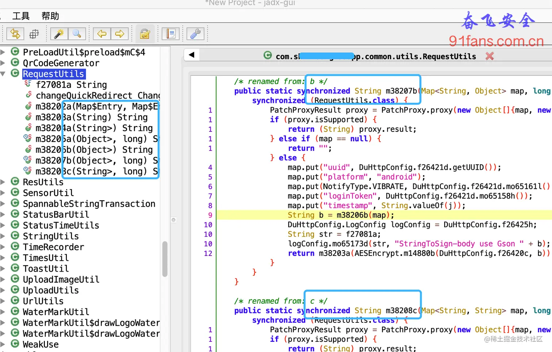The image size is (552, 352).
Task: Select the StatusBarUtil class row
Action: tap(56, 214)
